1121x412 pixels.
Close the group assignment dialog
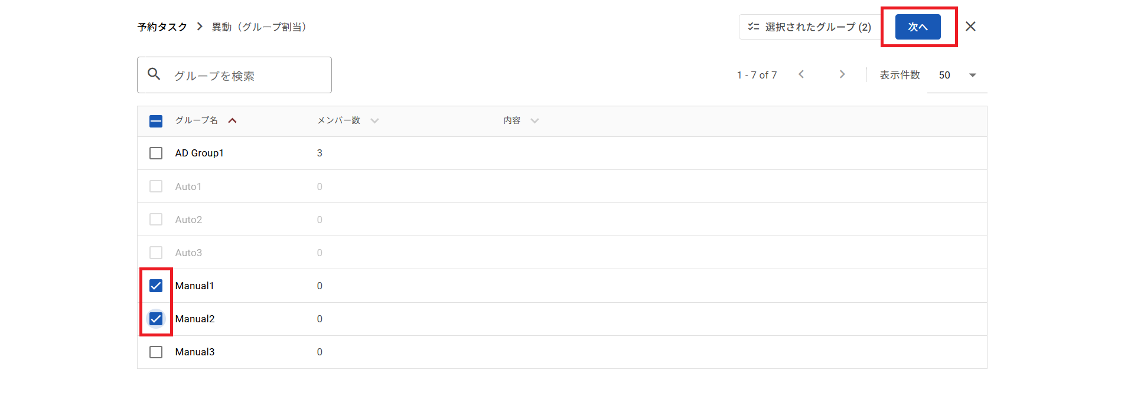click(x=970, y=27)
